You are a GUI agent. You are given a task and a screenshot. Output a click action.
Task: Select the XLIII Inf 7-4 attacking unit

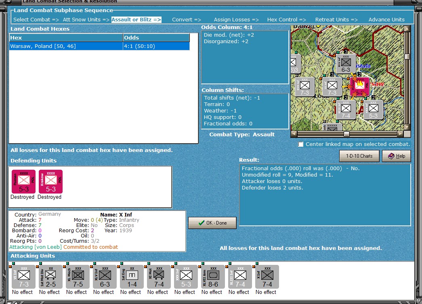240,277
